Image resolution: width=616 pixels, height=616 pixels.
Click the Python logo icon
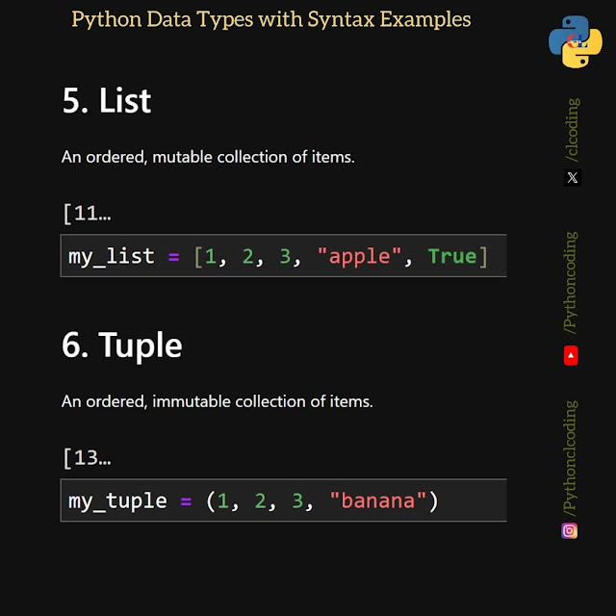click(x=575, y=41)
